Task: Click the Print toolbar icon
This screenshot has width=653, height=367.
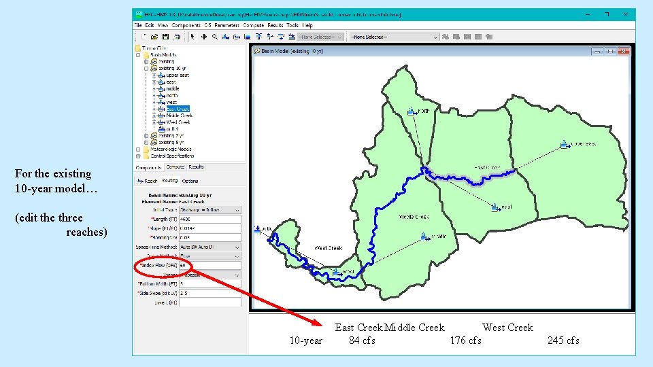Action: [177, 37]
